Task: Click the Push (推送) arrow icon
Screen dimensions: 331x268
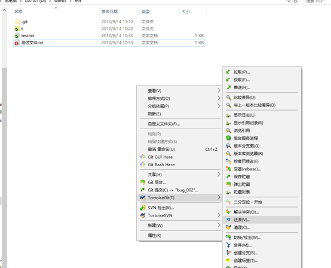Action: (229, 87)
